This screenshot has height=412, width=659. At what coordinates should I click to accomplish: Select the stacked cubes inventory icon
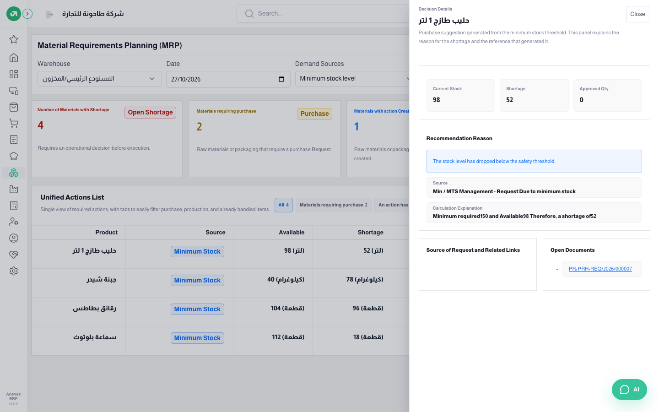(x=14, y=173)
